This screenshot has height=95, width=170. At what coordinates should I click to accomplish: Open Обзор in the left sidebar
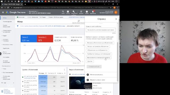pyautogui.click(x=8, y=18)
